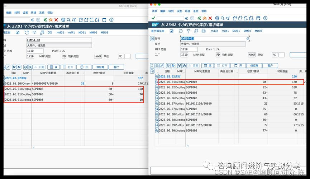Click the Help question mark in 23:01 window
This screenshot has height=179, width=310.
111,20
